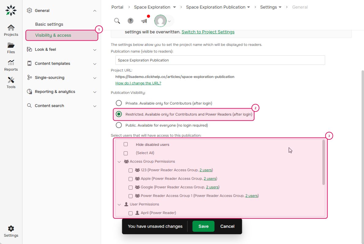This screenshot has width=364, height=244.
Task: Click the Look & feel icon
Action: 29,49
